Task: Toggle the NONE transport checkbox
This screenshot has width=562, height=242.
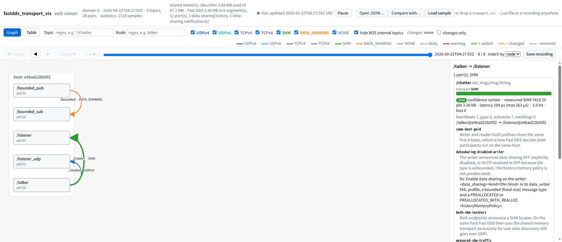Action: (334, 33)
